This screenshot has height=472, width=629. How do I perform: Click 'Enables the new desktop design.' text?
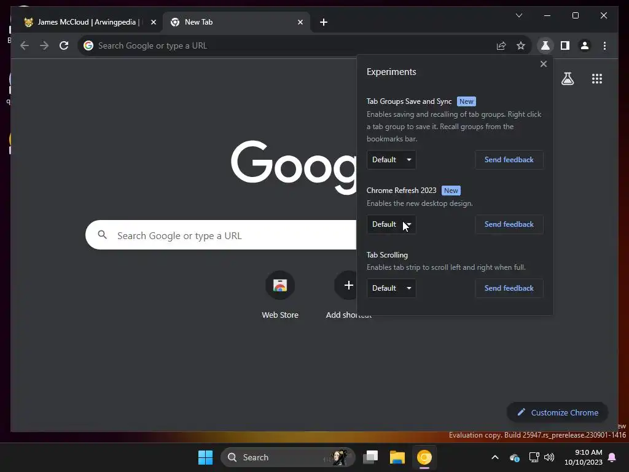tap(420, 203)
